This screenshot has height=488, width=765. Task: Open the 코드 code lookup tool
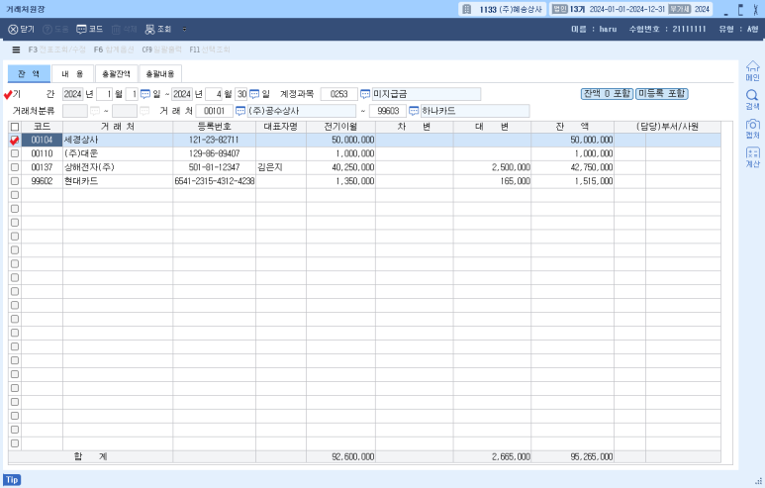click(90, 30)
